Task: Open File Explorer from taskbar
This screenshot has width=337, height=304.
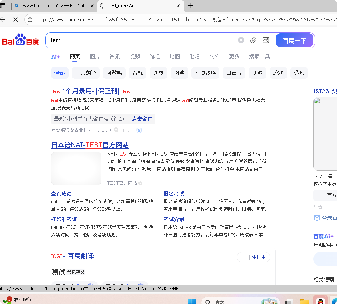Action: point(304,301)
